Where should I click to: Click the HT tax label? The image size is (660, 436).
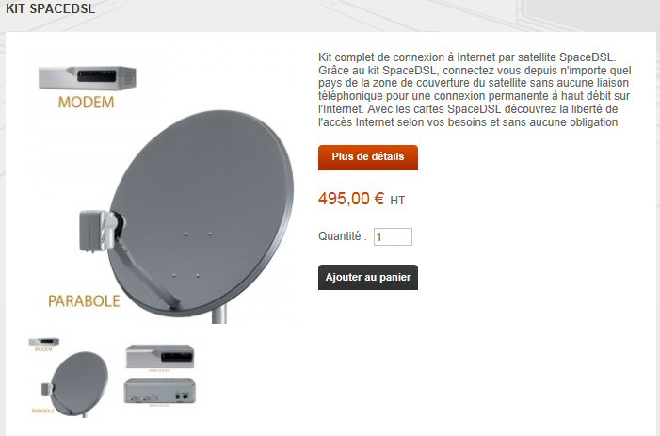397,201
